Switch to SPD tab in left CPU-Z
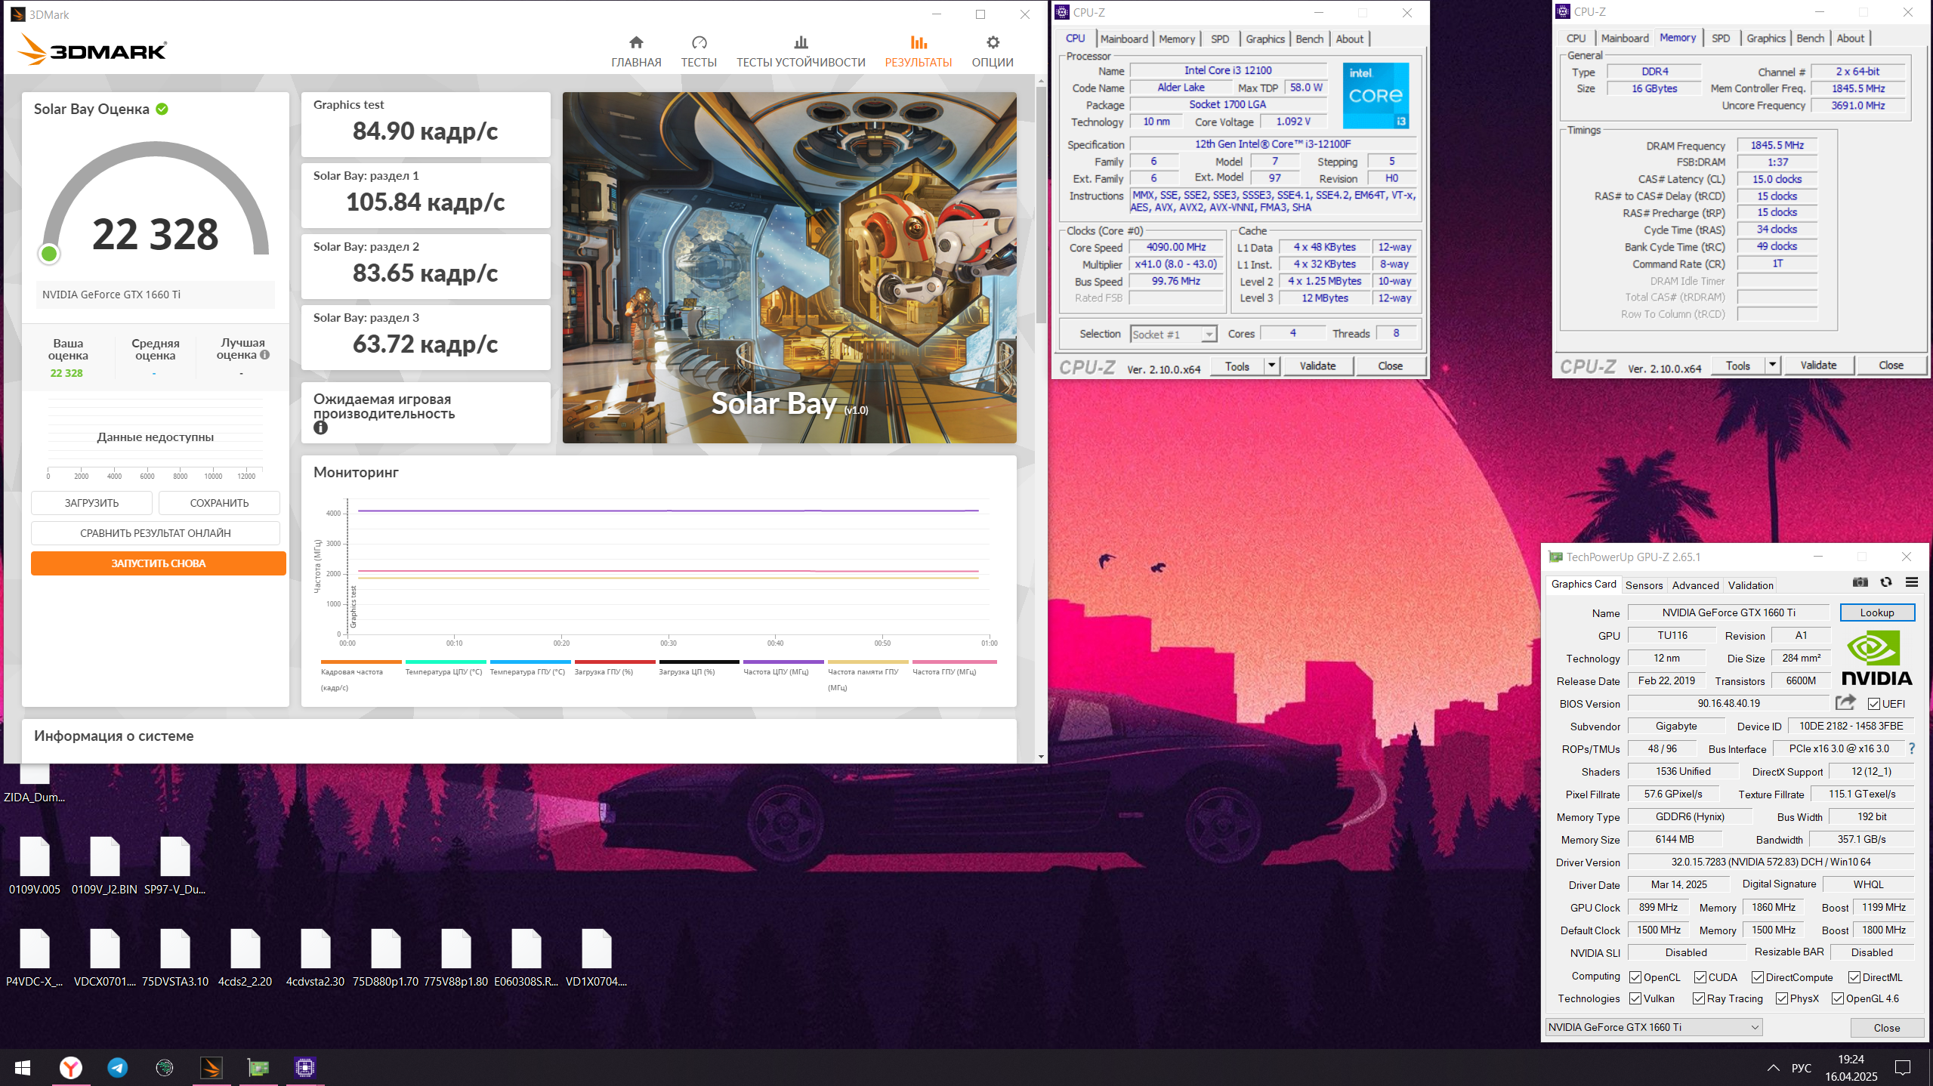Screen dimensions: 1933x1086 [1220, 39]
